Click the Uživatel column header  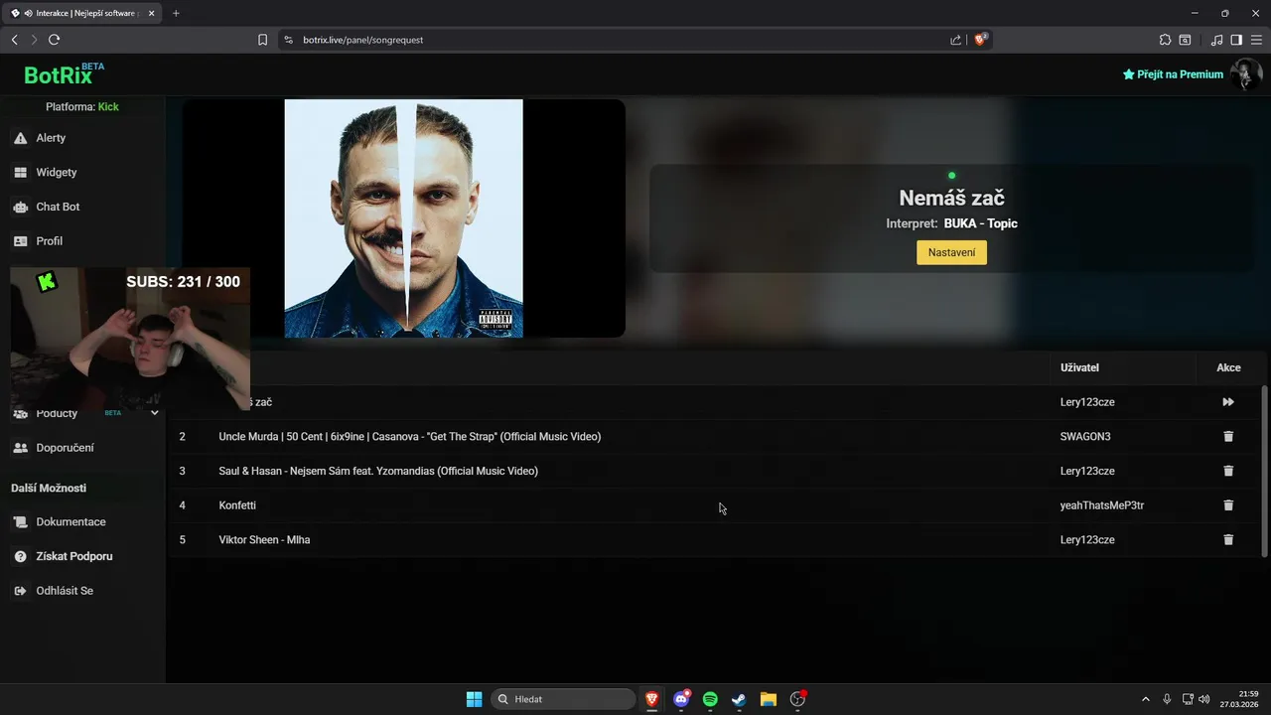(x=1079, y=367)
